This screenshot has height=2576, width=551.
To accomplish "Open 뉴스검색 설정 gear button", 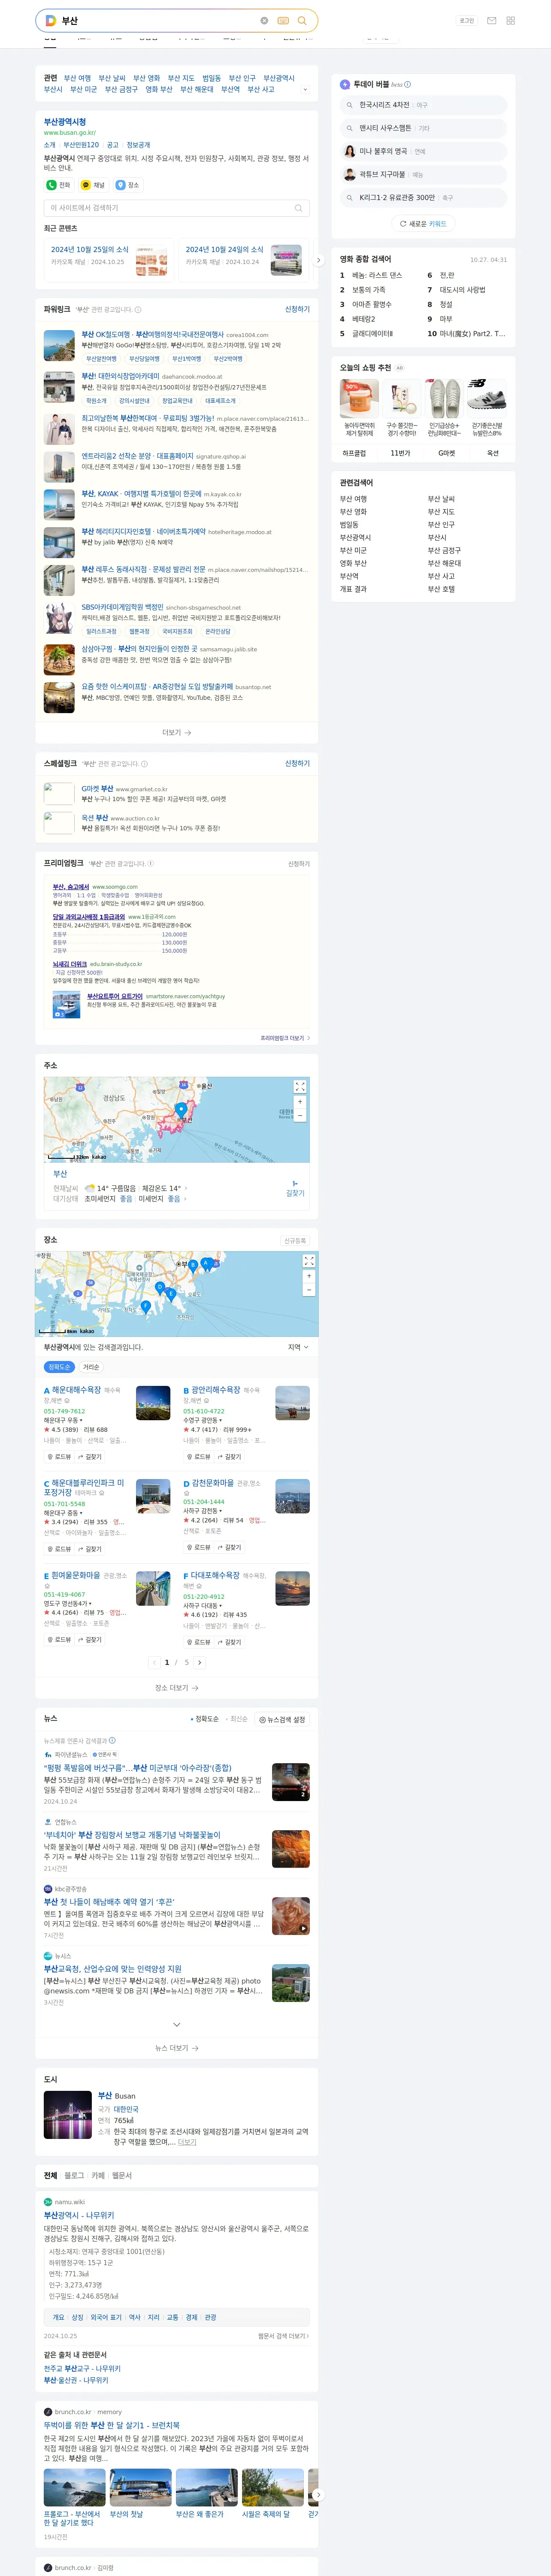I will (x=282, y=1720).
